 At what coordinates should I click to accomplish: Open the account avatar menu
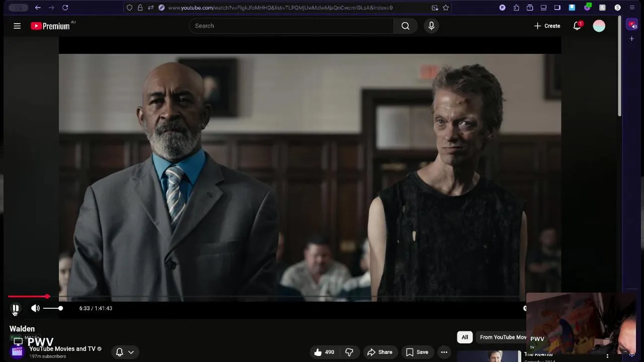click(x=599, y=26)
